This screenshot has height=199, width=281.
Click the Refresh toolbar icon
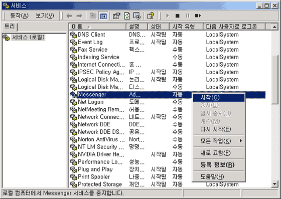[127, 16]
